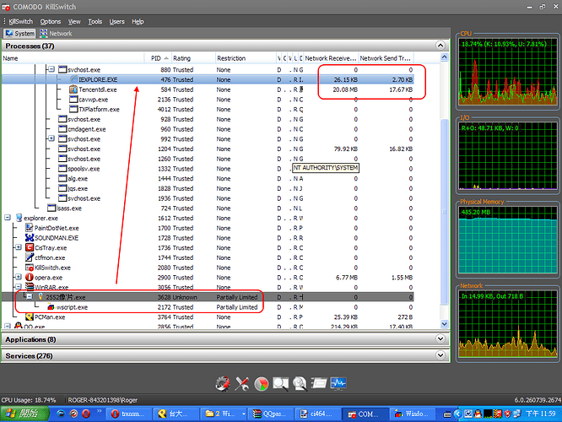Image resolution: width=562 pixels, height=422 pixels.
Task: Click the folder list toolbar icon
Action: 319,383
